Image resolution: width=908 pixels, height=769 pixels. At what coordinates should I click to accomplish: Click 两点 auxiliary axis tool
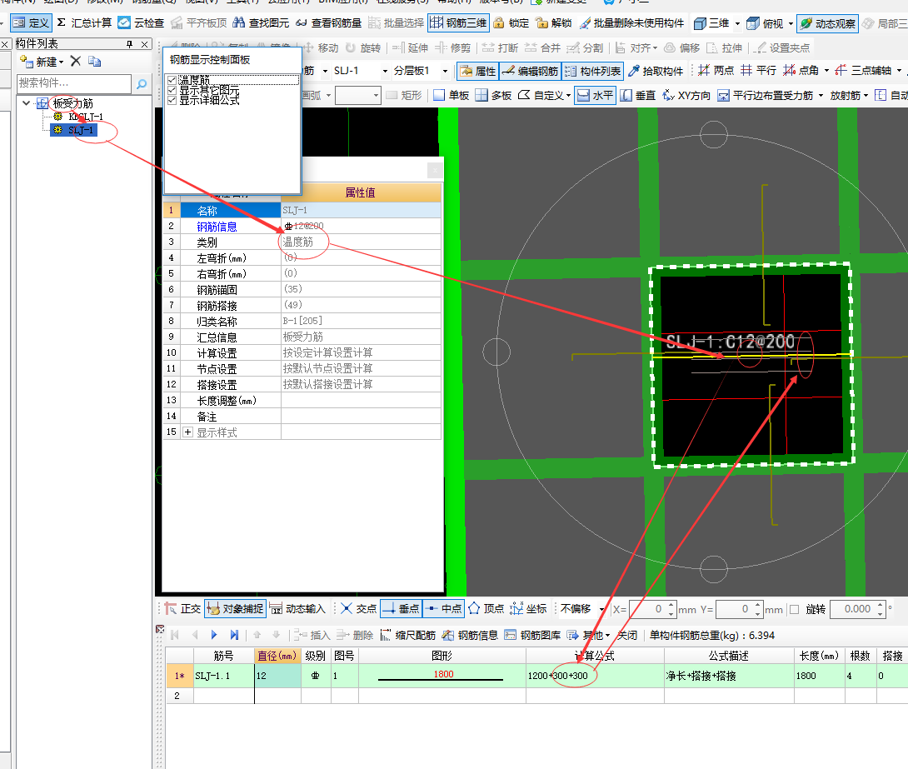716,71
